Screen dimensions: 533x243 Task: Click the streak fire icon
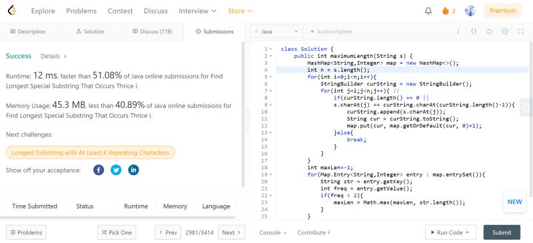tap(445, 11)
